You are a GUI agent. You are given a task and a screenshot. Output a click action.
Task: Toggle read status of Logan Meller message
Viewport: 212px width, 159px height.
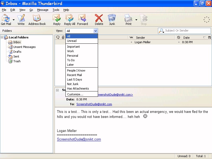tap(131, 42)
